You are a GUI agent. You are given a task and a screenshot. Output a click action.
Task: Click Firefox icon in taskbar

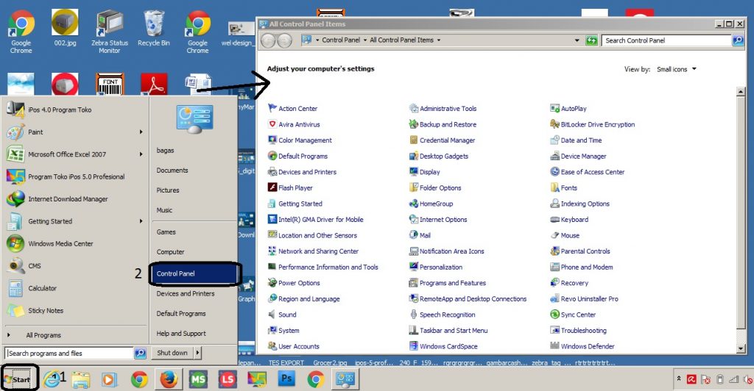pos(169,379)
